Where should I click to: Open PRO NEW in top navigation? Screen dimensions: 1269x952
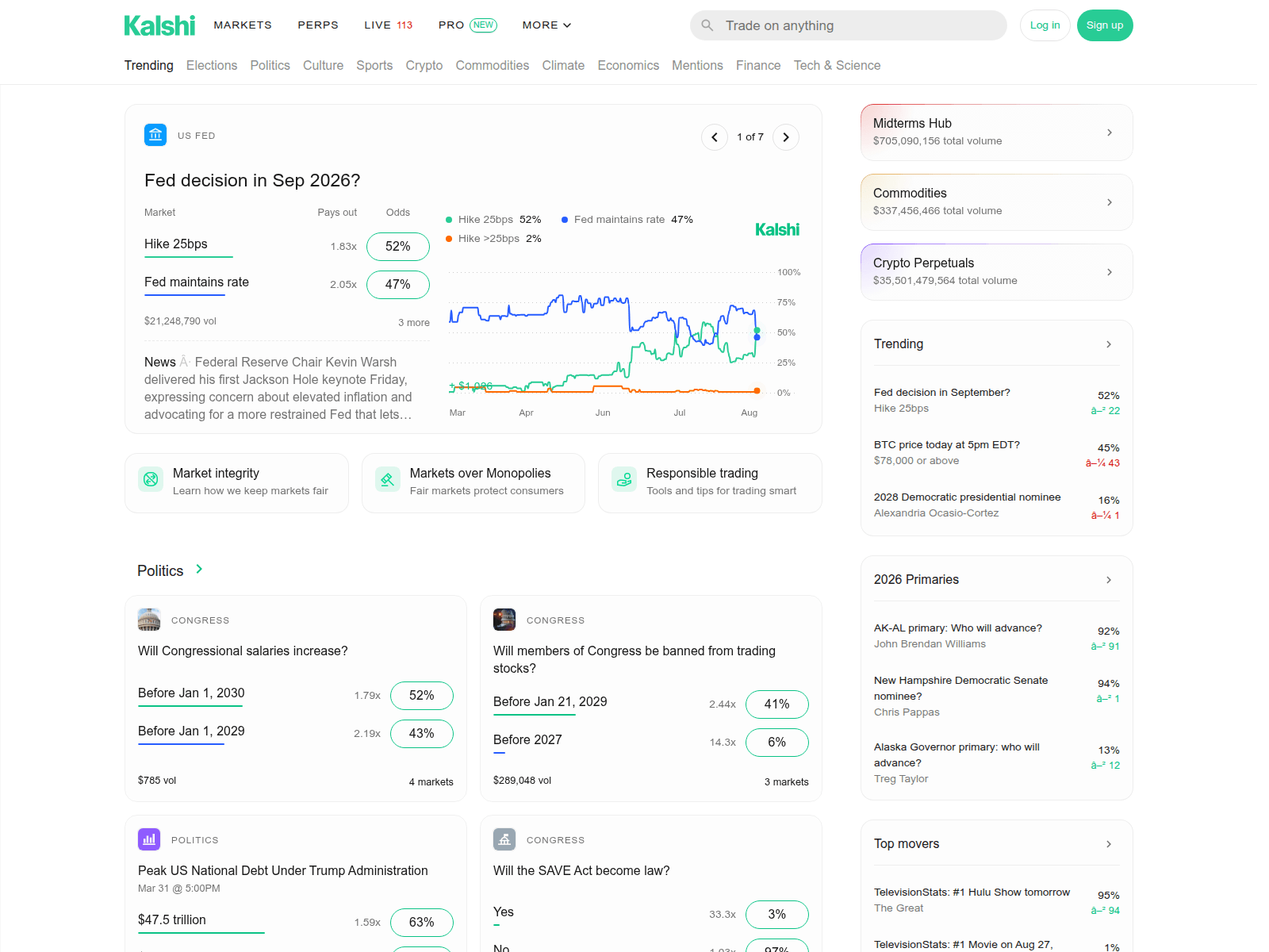[468, 25]
